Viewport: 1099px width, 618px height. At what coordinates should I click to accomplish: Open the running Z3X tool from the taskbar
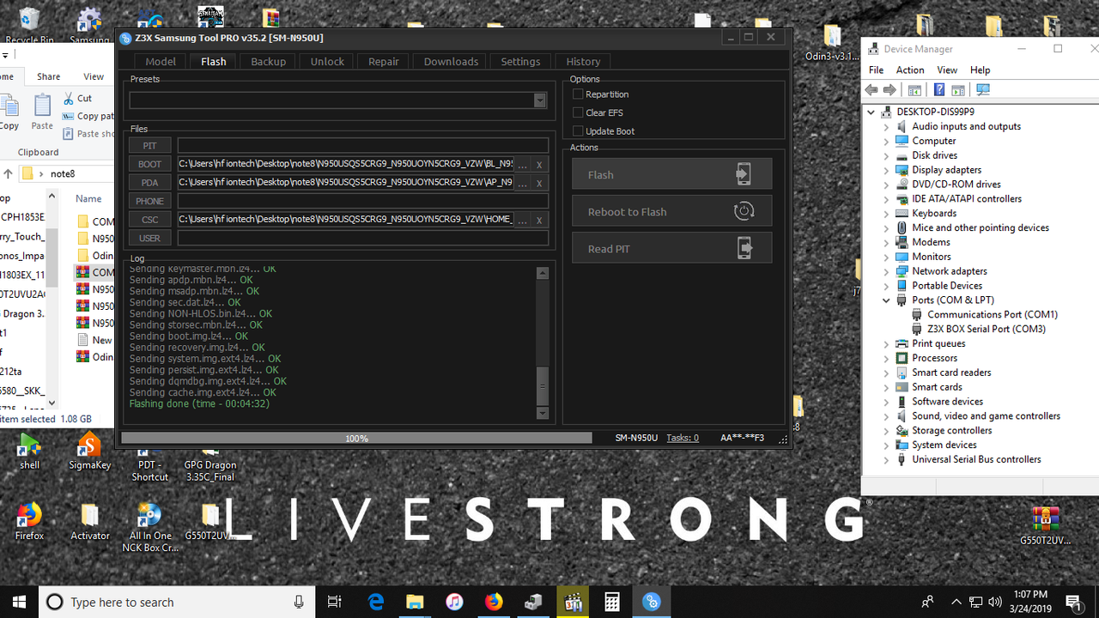click(651, 602)
